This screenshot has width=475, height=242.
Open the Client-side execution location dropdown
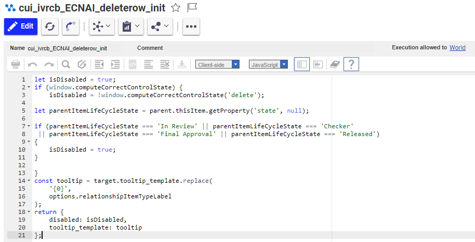coord(218,64)
